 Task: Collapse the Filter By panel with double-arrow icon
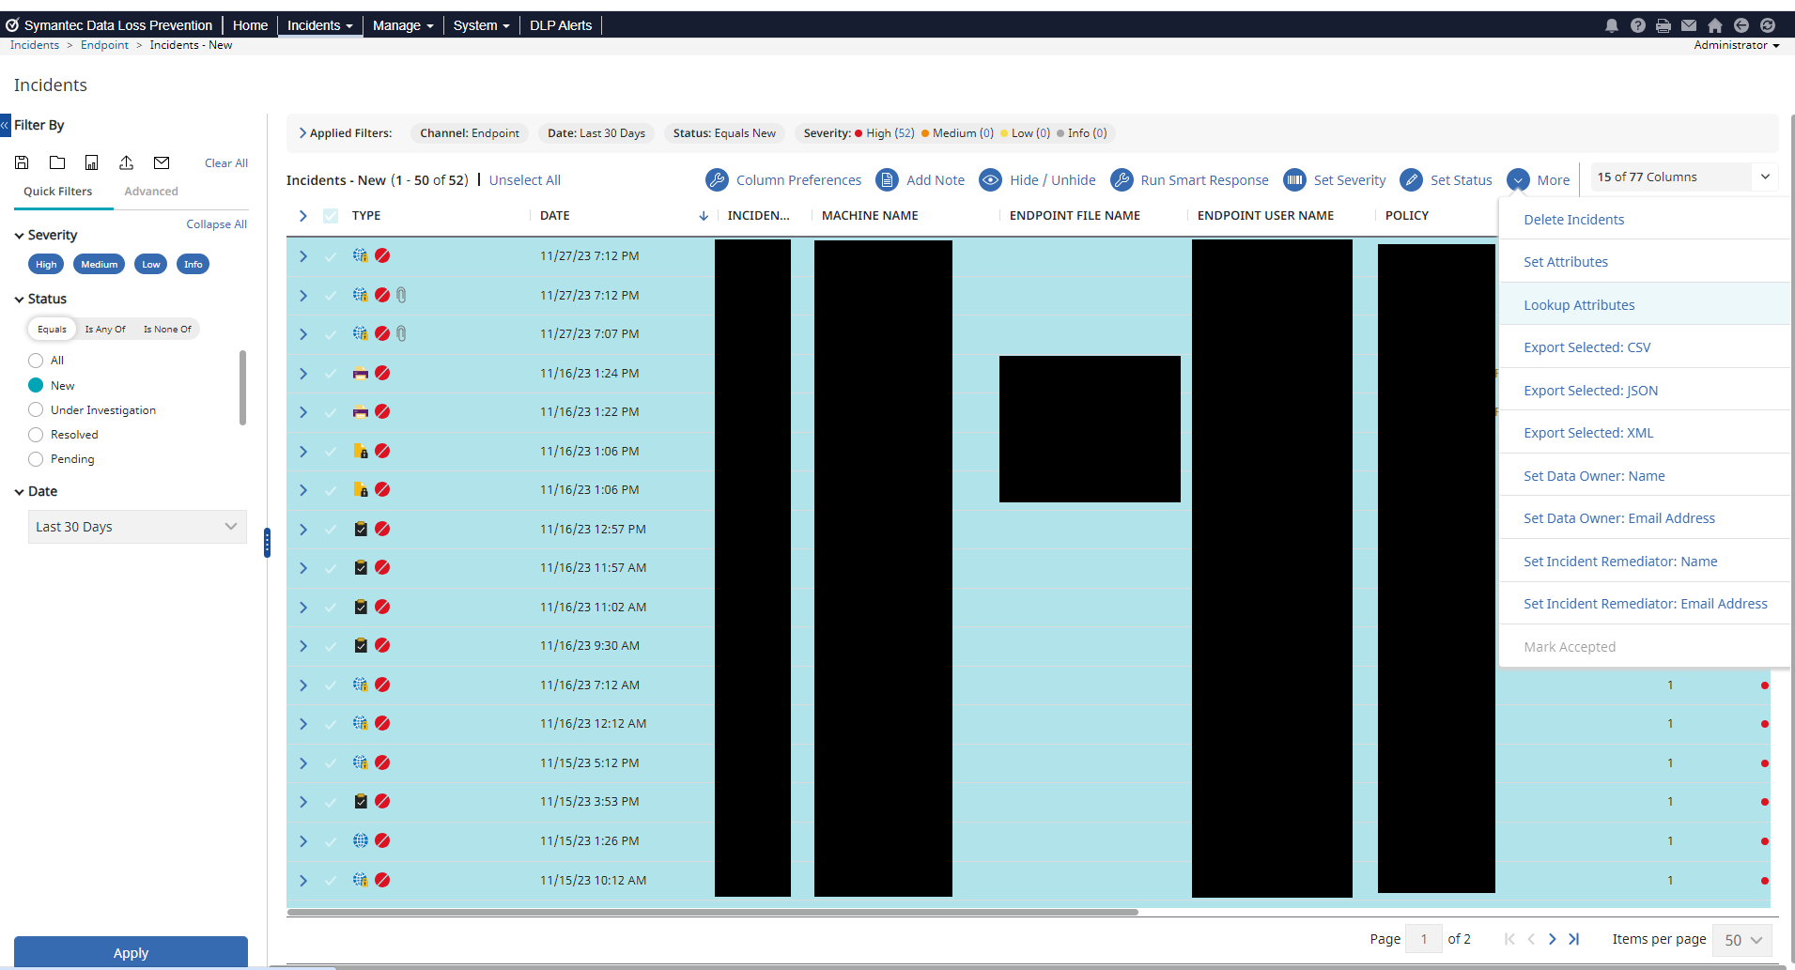click(x=5, y=125)
